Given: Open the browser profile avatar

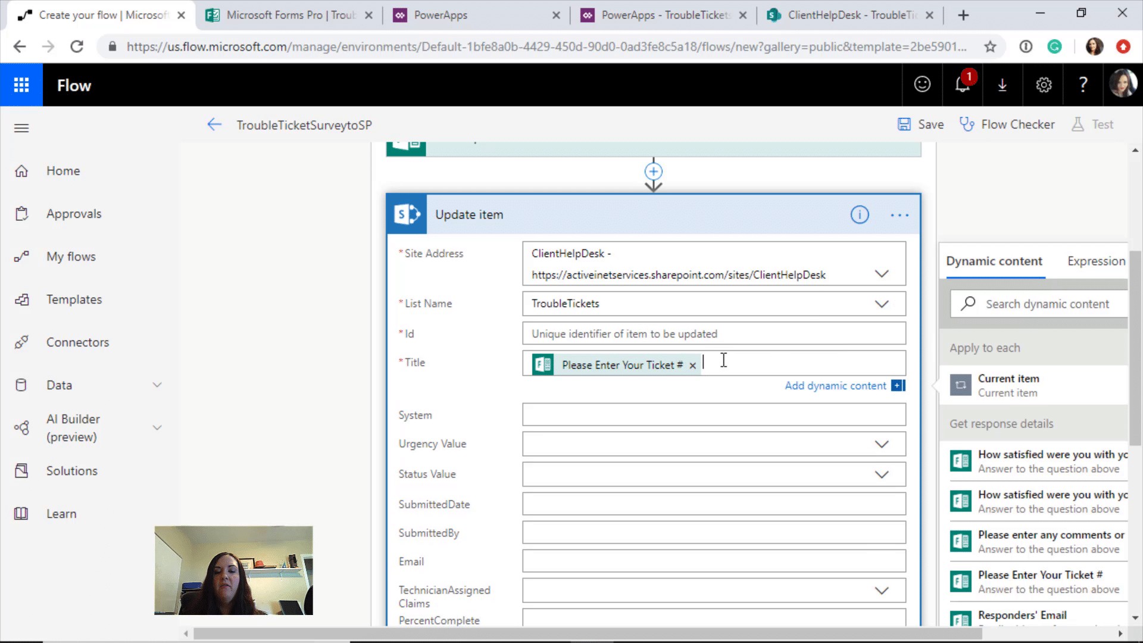Looking at the screenshot, I should pyautogui.click(x=1094, y=46).
